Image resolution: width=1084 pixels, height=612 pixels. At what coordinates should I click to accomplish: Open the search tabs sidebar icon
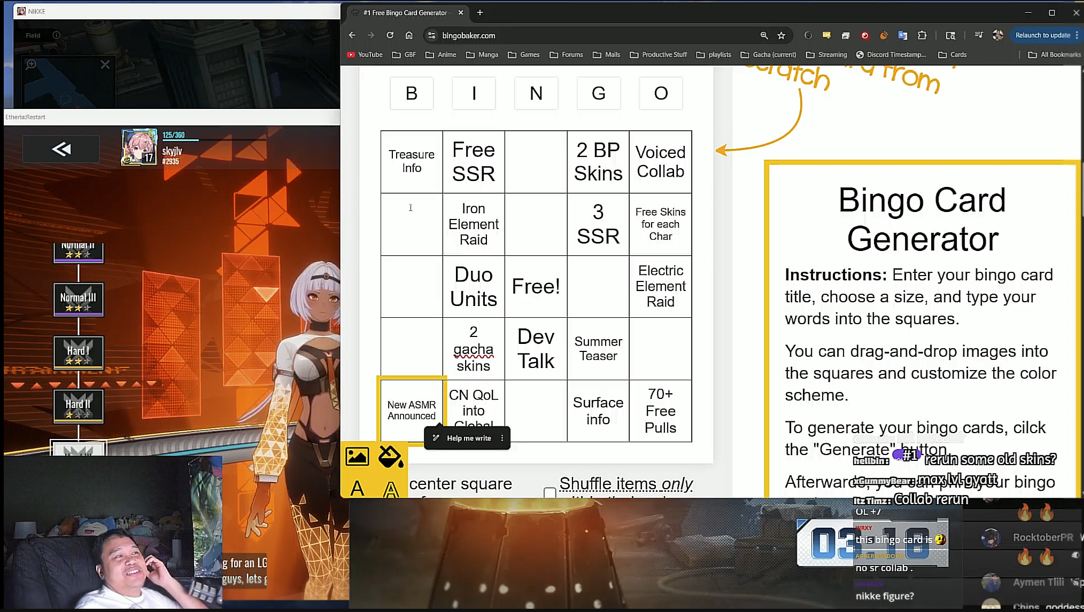pyautogui.click(x=950, y=35)
